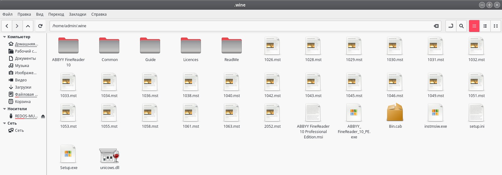Screen dimensions: 502x175
Task: Click the 1055.mst file name
Action: coord(109,126)
